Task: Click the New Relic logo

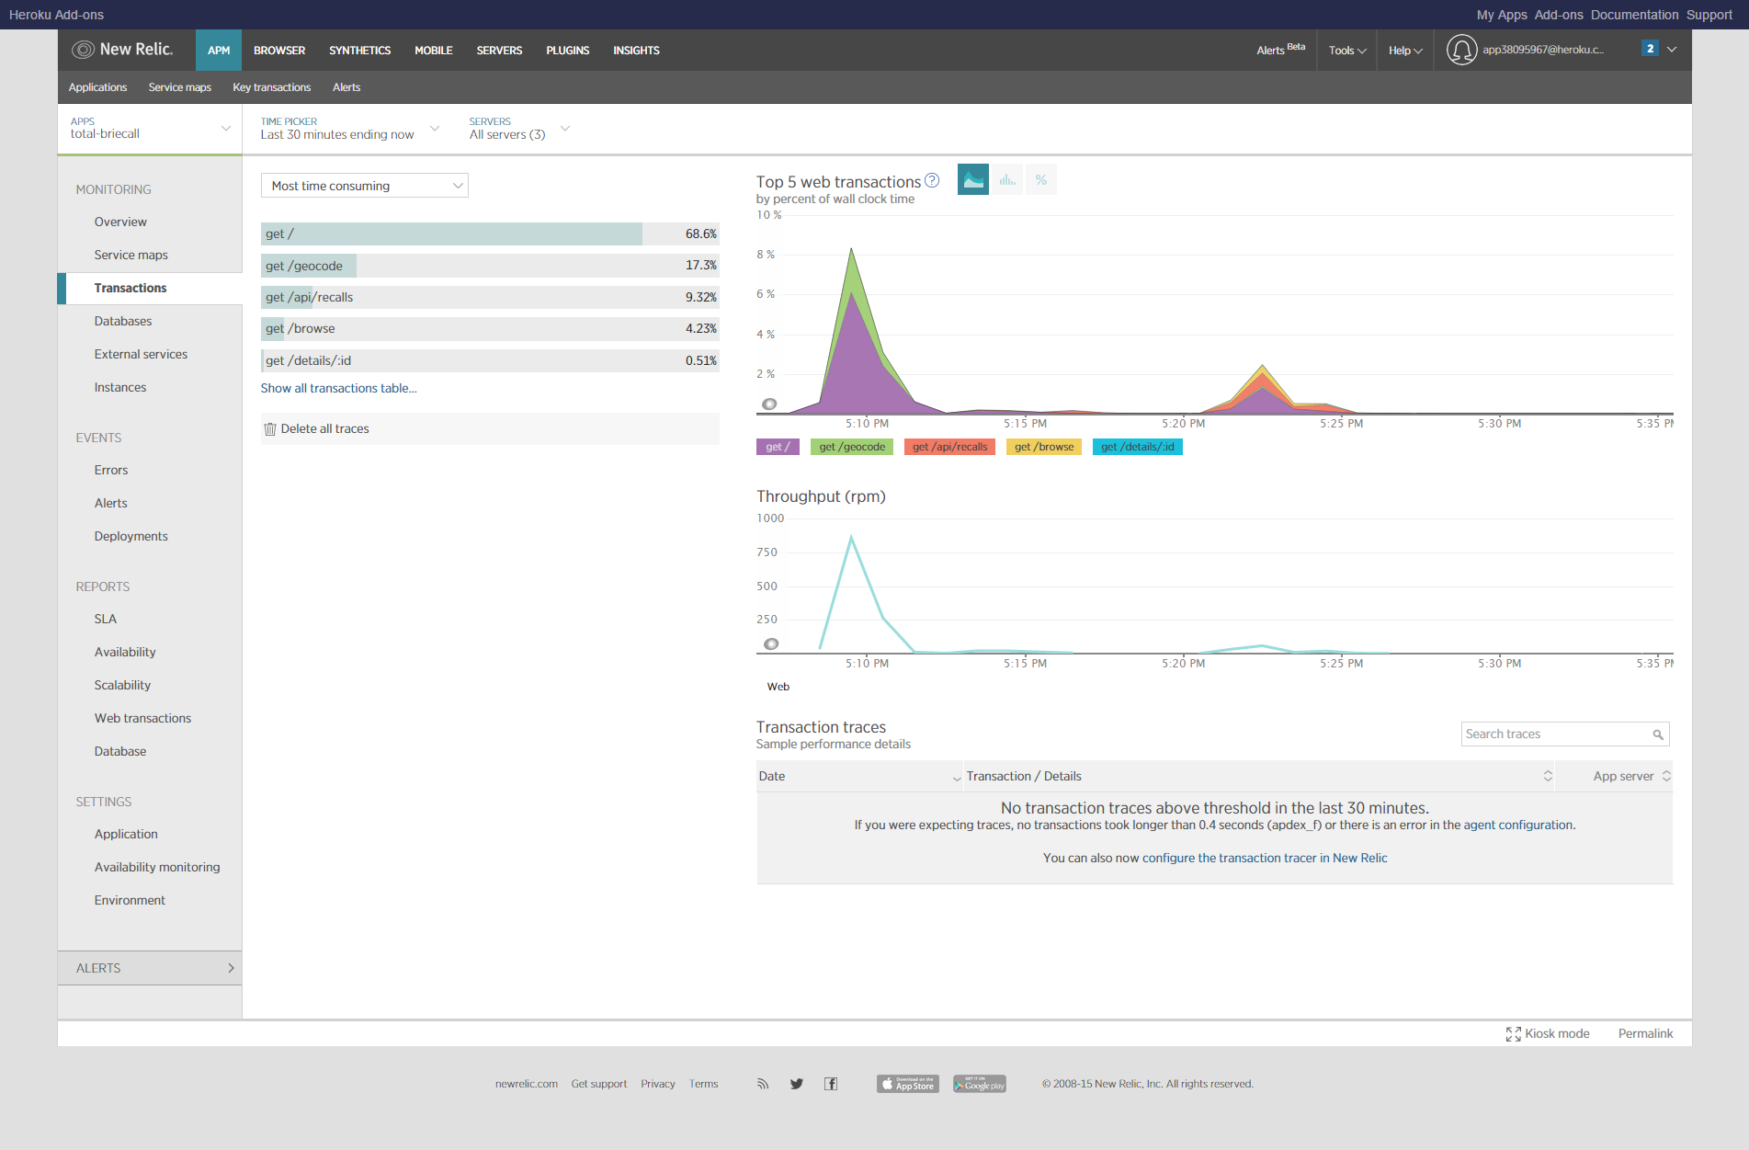Action: coord(122,50)
